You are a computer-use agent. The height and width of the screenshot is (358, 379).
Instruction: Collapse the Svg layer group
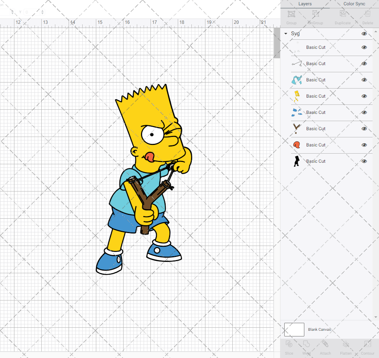click(286, 34)
